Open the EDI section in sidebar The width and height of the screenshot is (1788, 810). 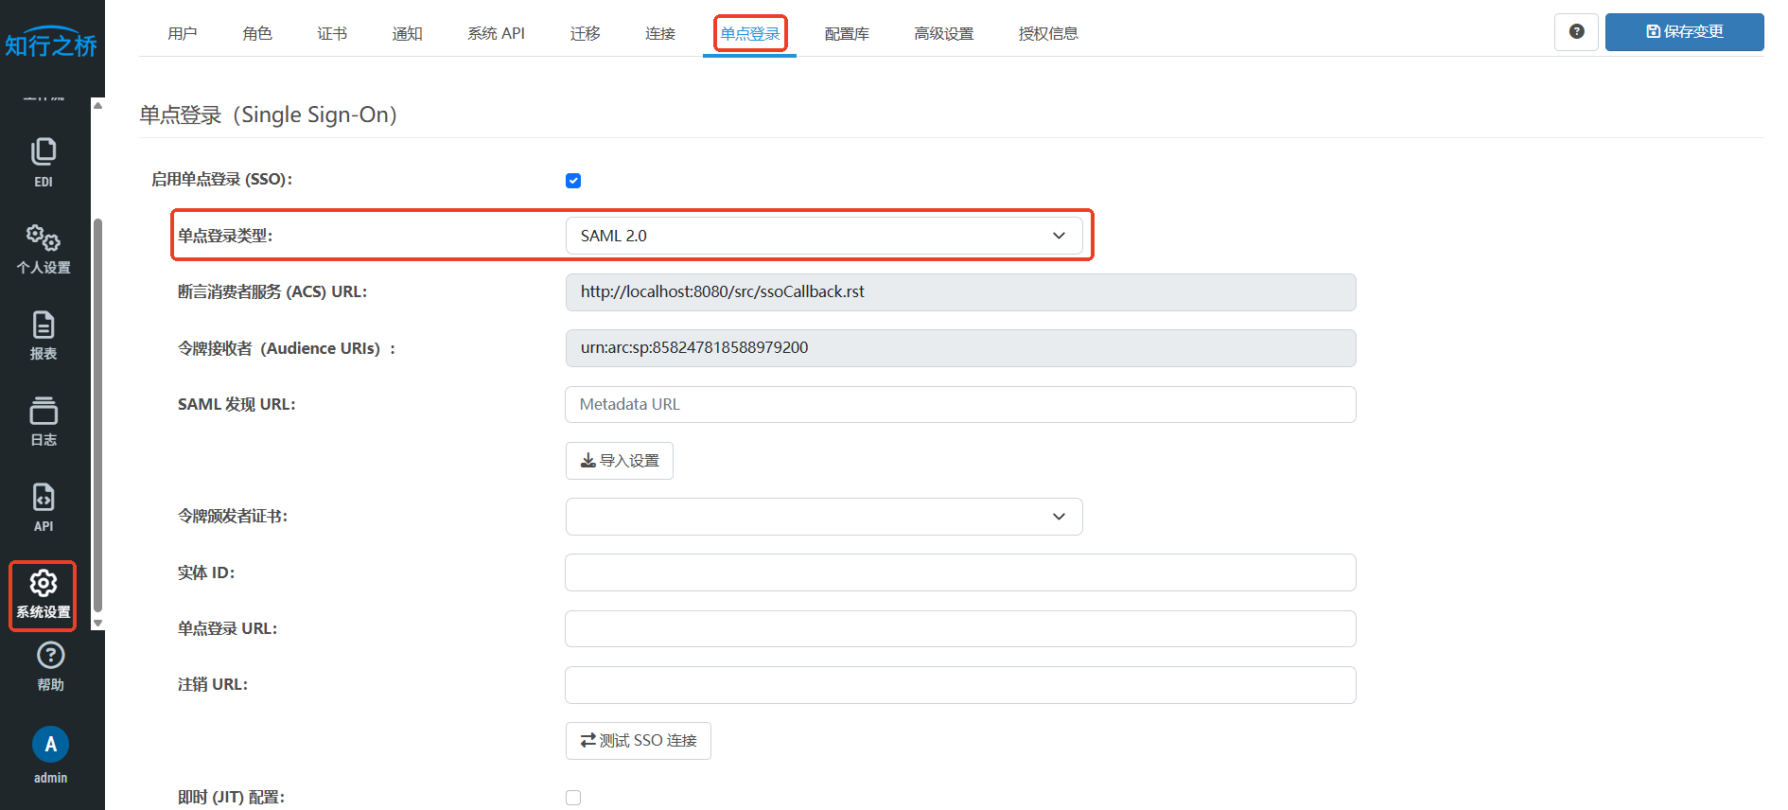tap(44, 162)
